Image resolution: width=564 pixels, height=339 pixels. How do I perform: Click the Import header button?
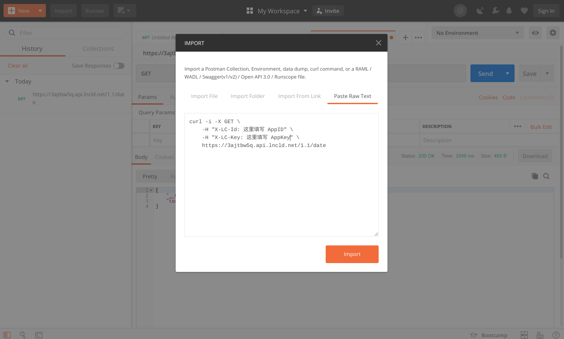(x=64, y=11)
